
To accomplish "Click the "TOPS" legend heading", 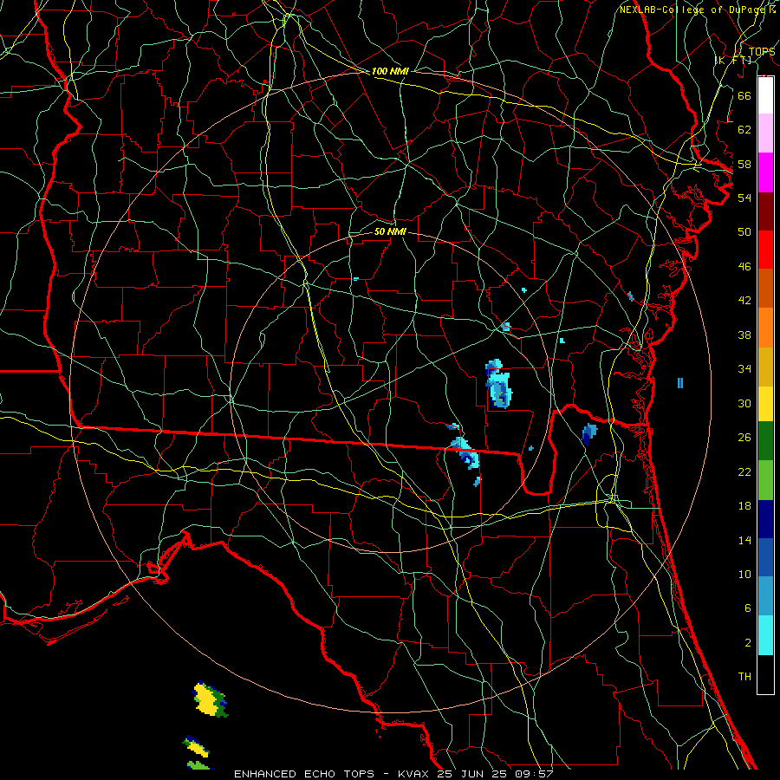I will click(762, 51).
